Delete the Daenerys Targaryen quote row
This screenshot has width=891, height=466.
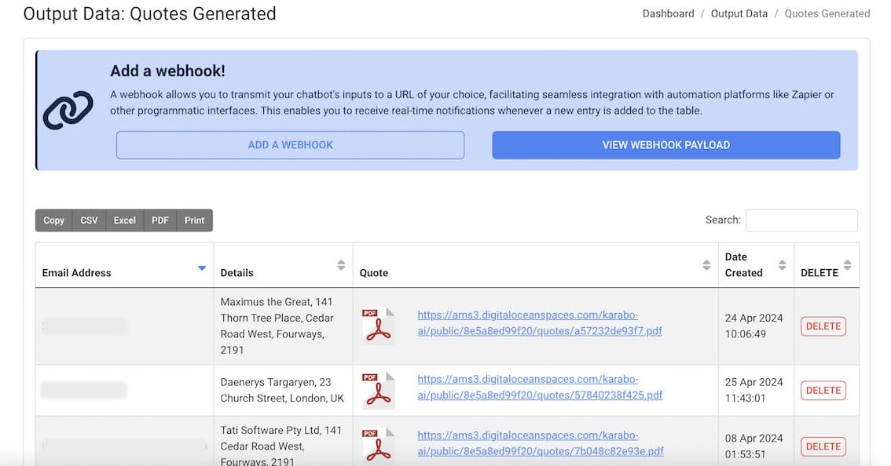tap(823, 391)
